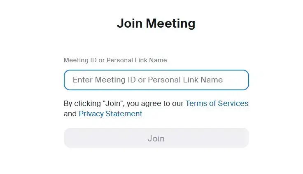Focus the Enter Meeting ID placeholder text
This screenshot has height=174, width=303.
tap(148, 80)
